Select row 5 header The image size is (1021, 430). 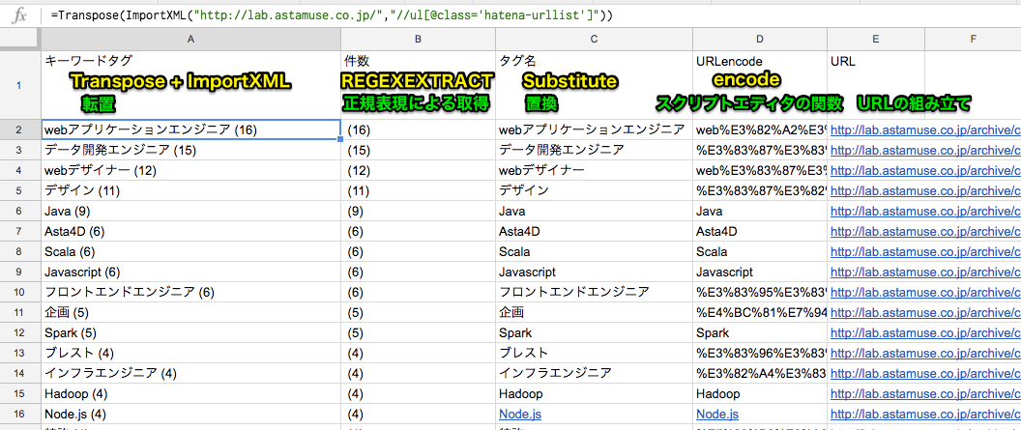(x=20, y=191)
